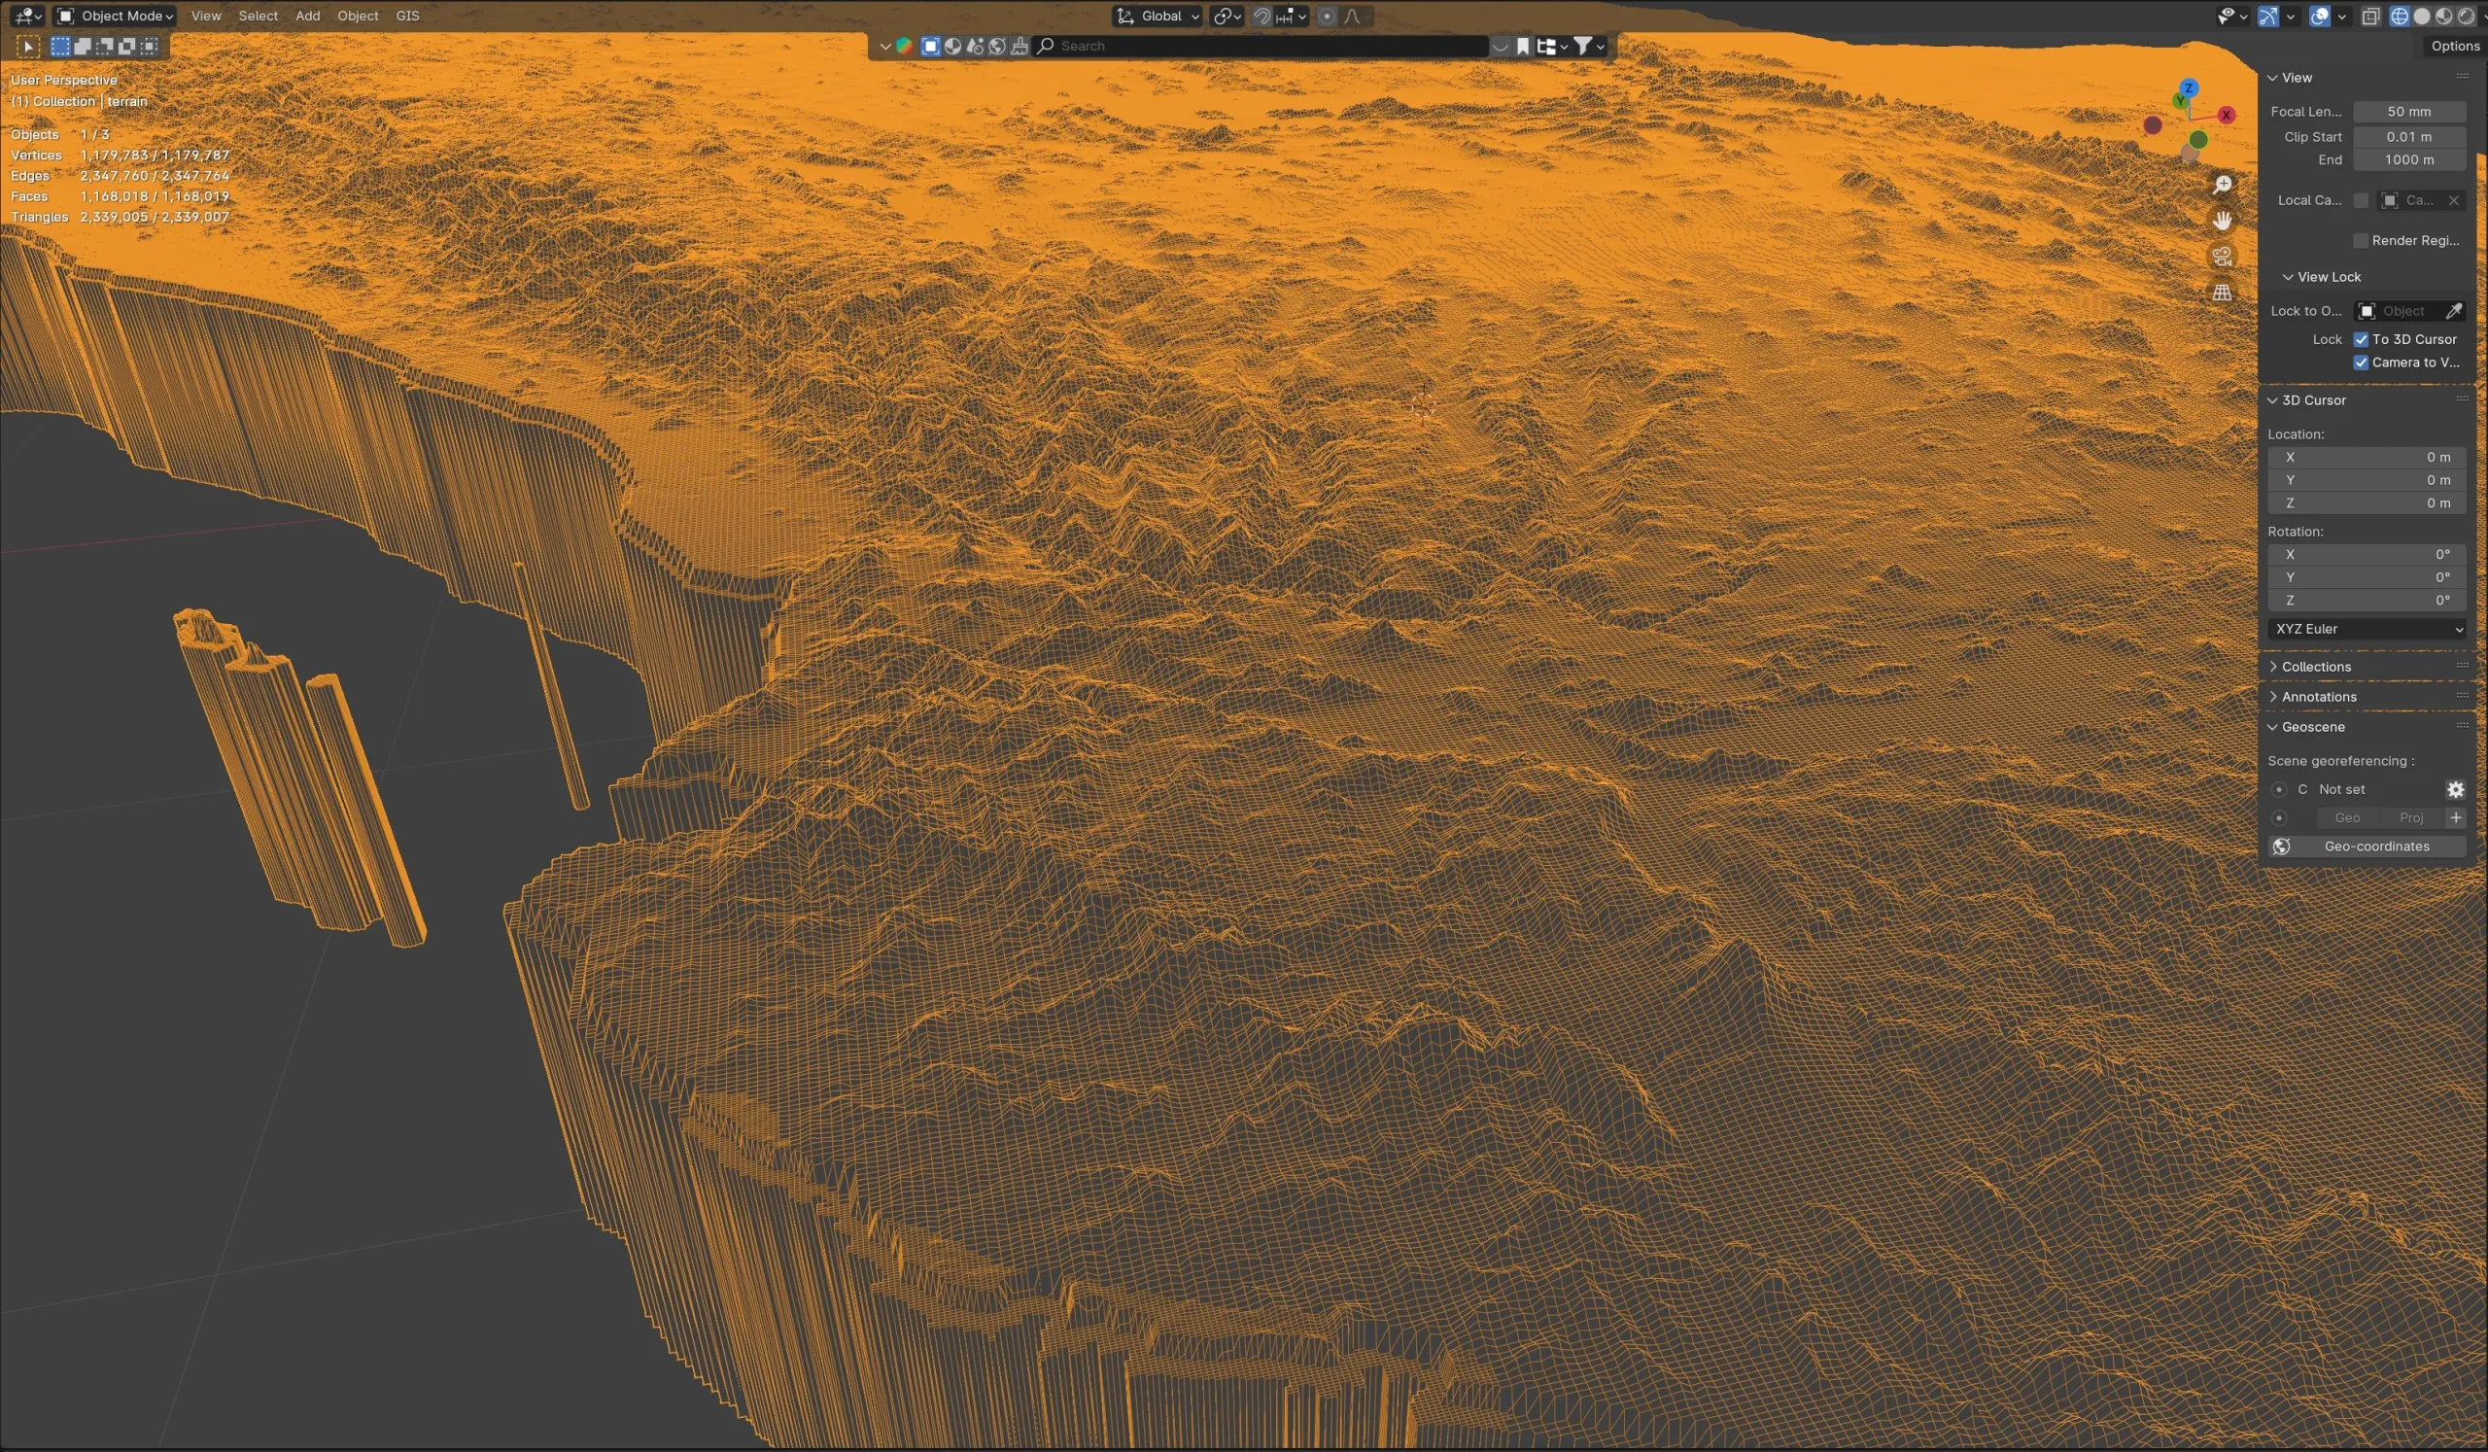
Task: Enable Render Region checkbox
Action: [2361, 241]
